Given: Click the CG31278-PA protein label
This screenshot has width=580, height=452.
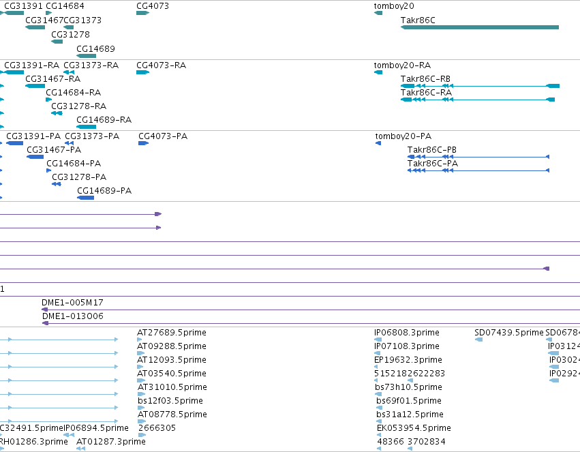Looking at the screenshot, I should coord(79,177).
